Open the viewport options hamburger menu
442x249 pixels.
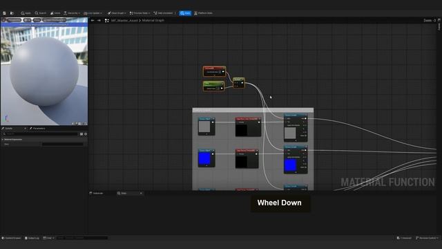[x=3, y=20]
